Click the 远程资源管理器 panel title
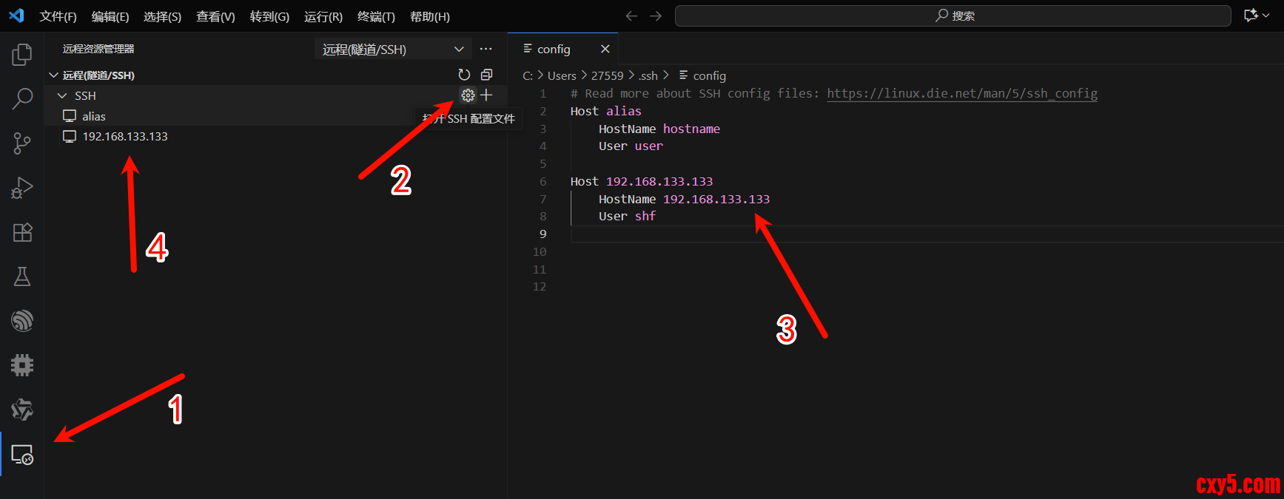Viewport: 1284px width, 499px height. [x=98, y=49]
